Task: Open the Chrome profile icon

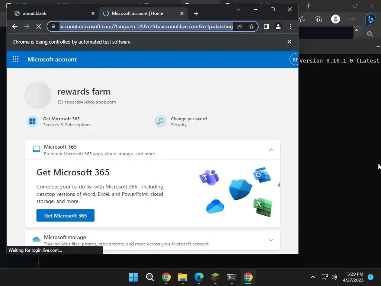Action: click(278, 26)
